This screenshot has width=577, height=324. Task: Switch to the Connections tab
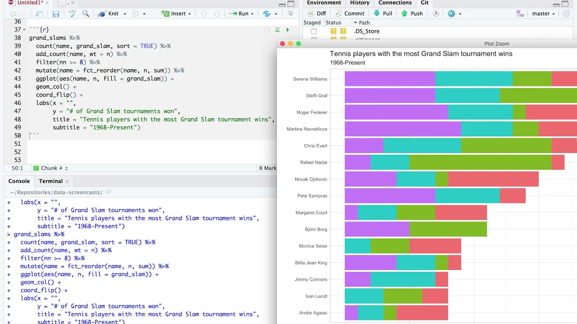click(x=395, y=3)
